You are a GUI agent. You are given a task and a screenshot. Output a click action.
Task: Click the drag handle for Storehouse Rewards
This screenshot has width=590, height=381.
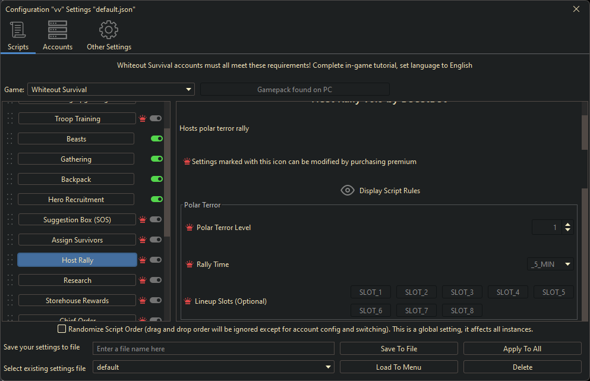click(x=10, y=300)
